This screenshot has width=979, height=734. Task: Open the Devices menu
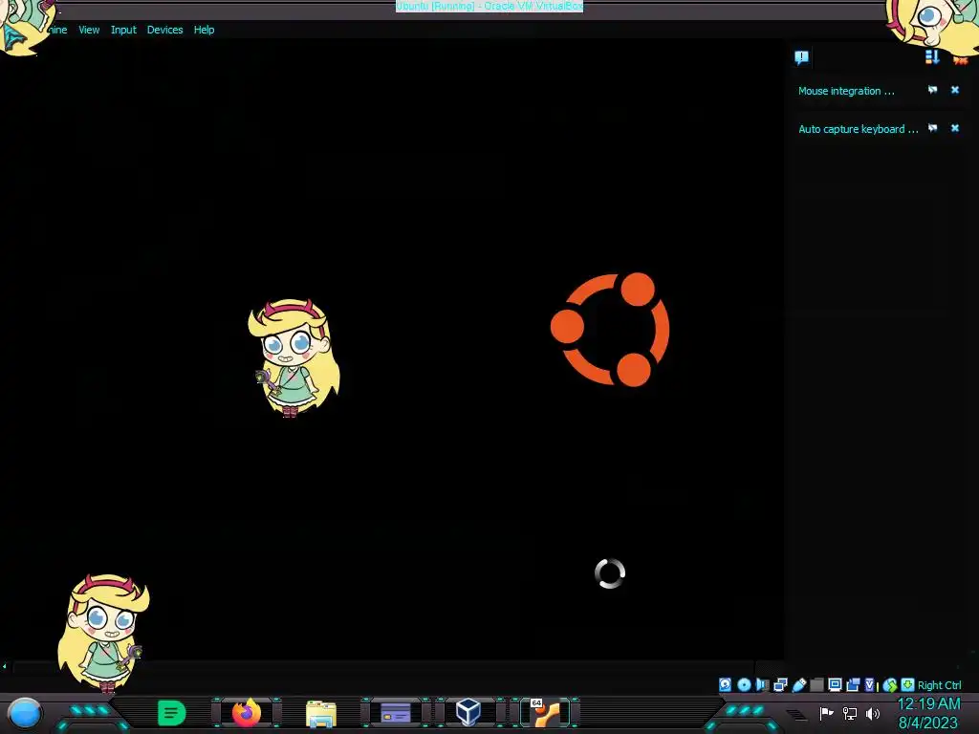(164, 30)
